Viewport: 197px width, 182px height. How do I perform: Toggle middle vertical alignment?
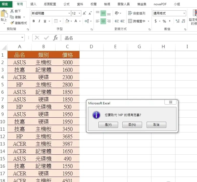click(103, 13)
